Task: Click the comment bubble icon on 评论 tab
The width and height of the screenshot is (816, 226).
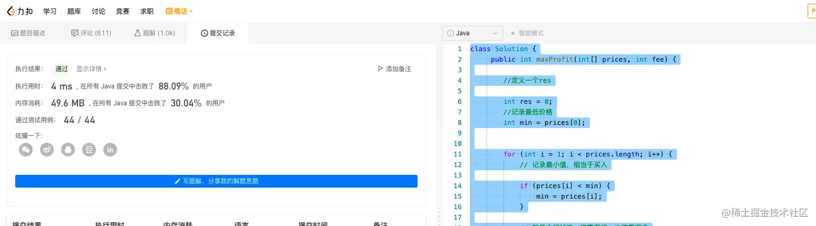Action: click(74, 33)
